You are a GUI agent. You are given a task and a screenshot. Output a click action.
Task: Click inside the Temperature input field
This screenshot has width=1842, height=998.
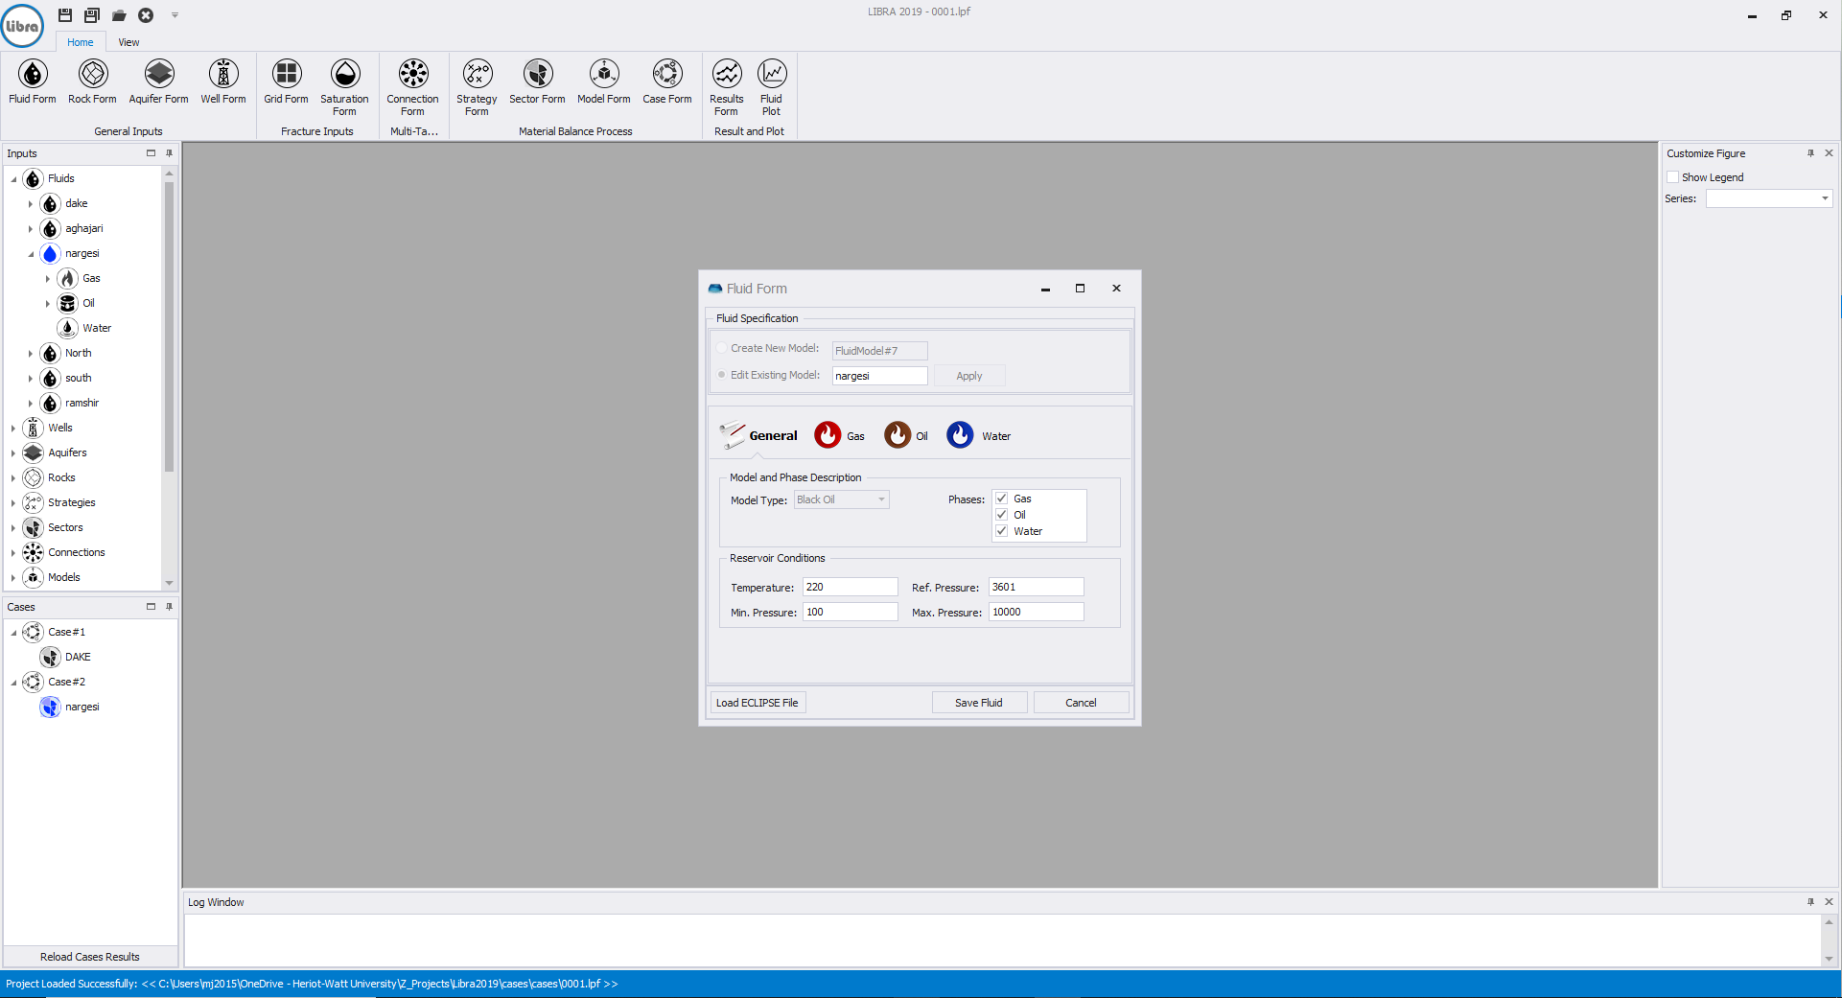click(850, 587)
